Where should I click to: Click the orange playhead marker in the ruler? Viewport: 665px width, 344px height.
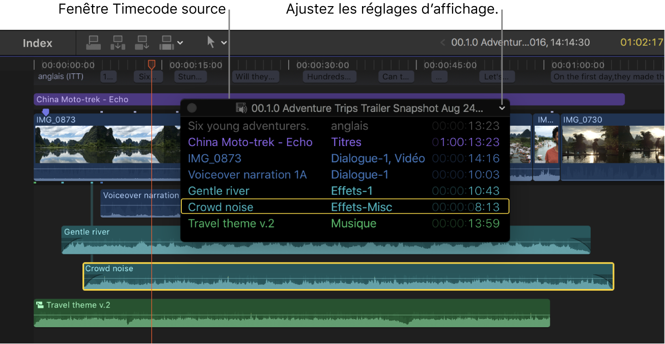coord(151,64)
